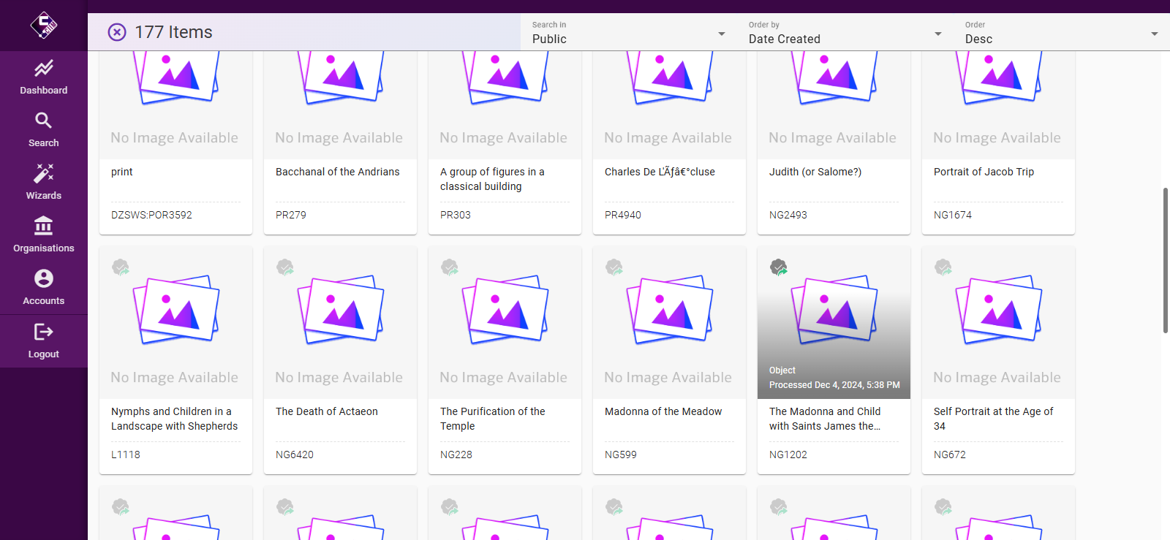Click the 'Charles De' title above PR4940
1170x540 pixels.
(x=660, y=172)
